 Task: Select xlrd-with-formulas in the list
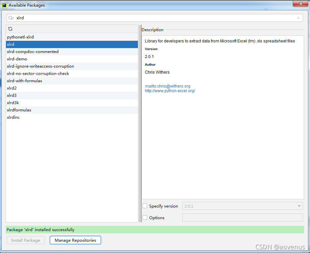pos(24,81)
